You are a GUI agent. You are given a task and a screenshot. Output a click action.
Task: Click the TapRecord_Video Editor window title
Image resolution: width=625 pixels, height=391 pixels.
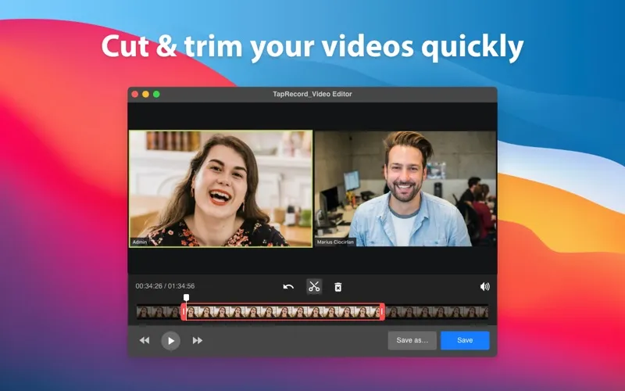point(312,94)
